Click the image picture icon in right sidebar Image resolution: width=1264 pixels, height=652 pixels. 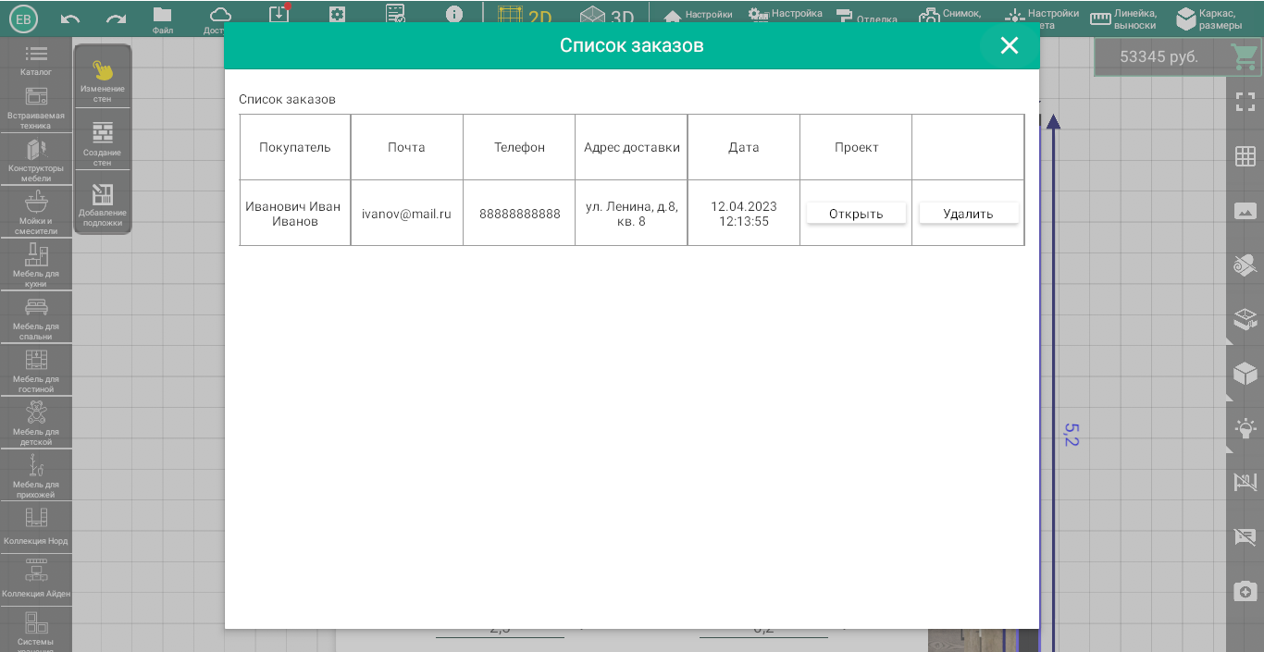(x=1245, y=211)
